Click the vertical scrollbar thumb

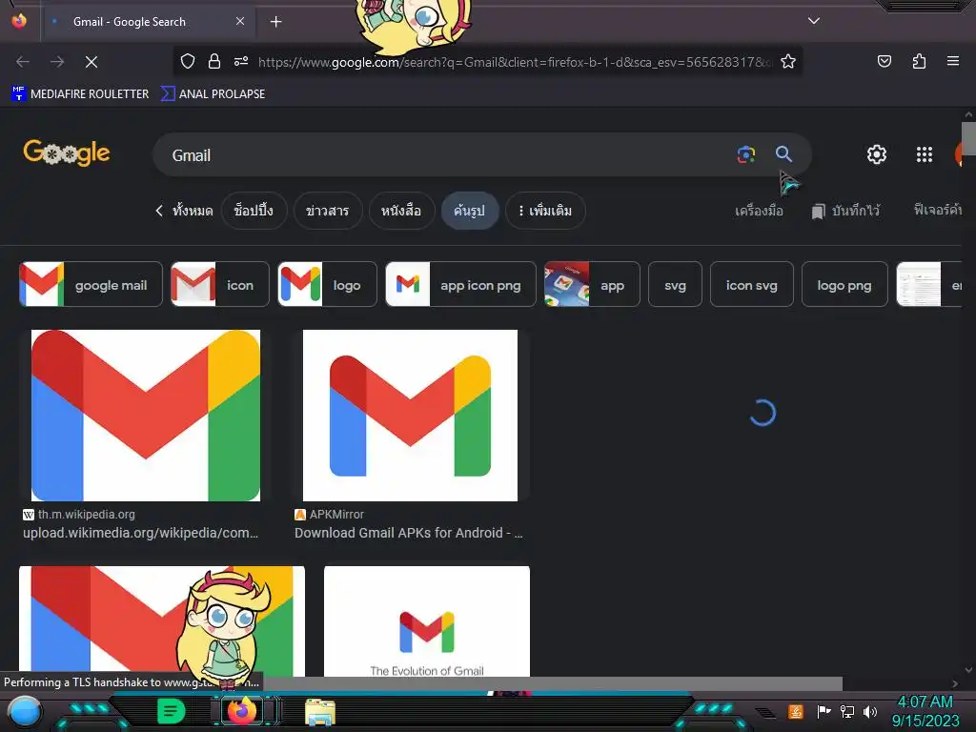(968, 138)
